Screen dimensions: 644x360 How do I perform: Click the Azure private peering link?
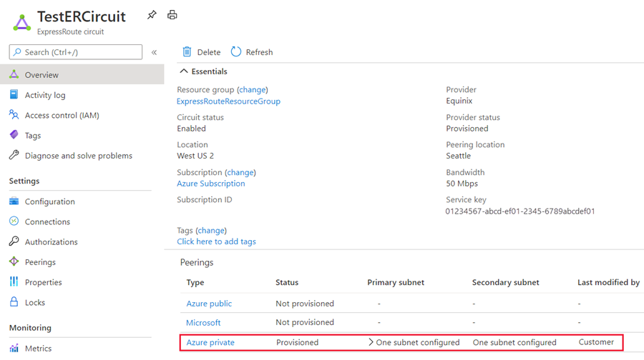point(210,342)
